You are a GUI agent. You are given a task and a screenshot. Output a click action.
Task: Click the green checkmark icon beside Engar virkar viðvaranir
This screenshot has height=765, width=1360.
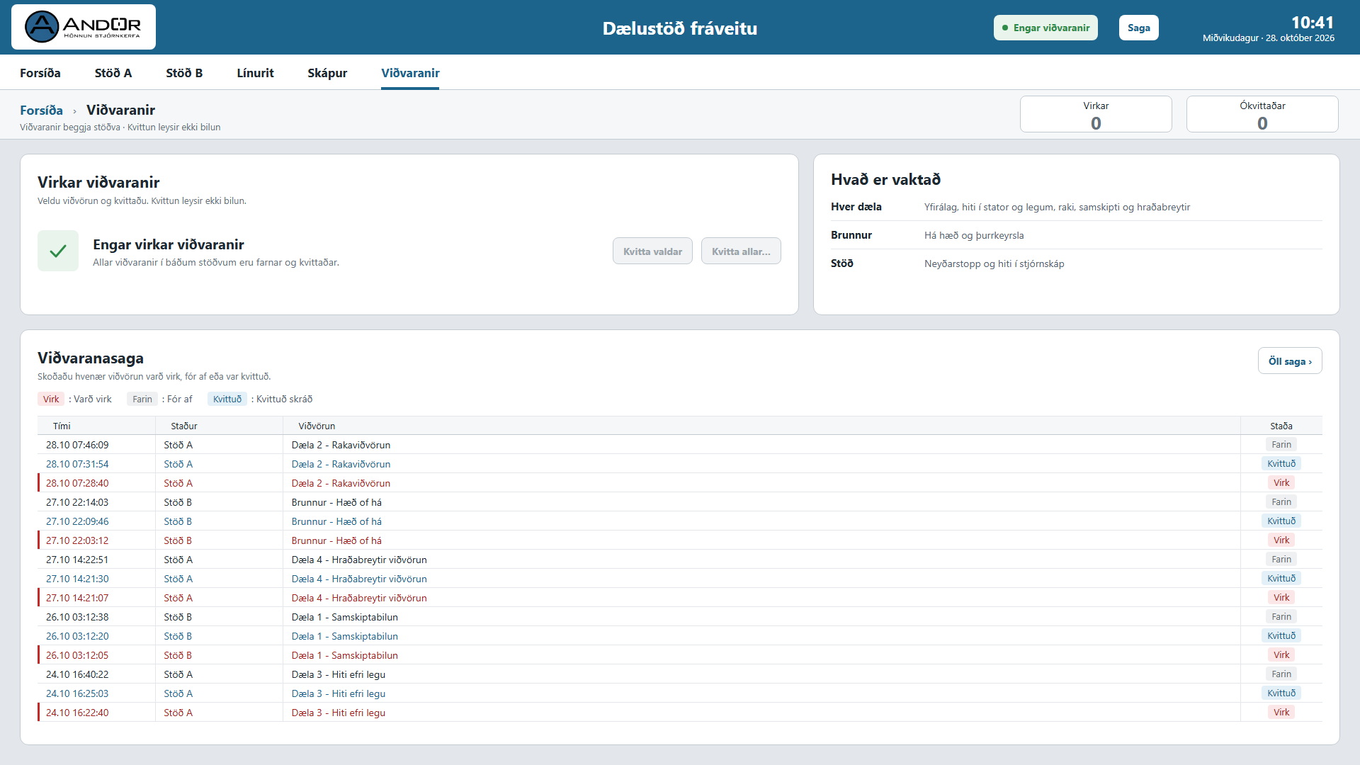58,251
